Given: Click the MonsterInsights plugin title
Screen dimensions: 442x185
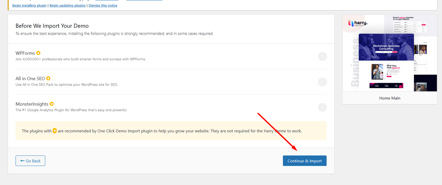Looking at the screenshot, I should (x=32, y=104).
